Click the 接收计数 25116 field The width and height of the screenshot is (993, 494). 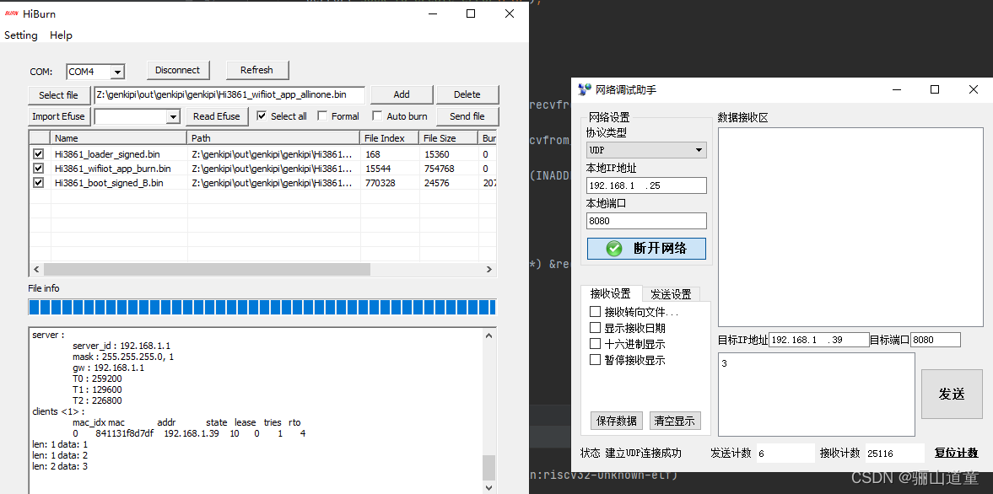pos(894,453)
